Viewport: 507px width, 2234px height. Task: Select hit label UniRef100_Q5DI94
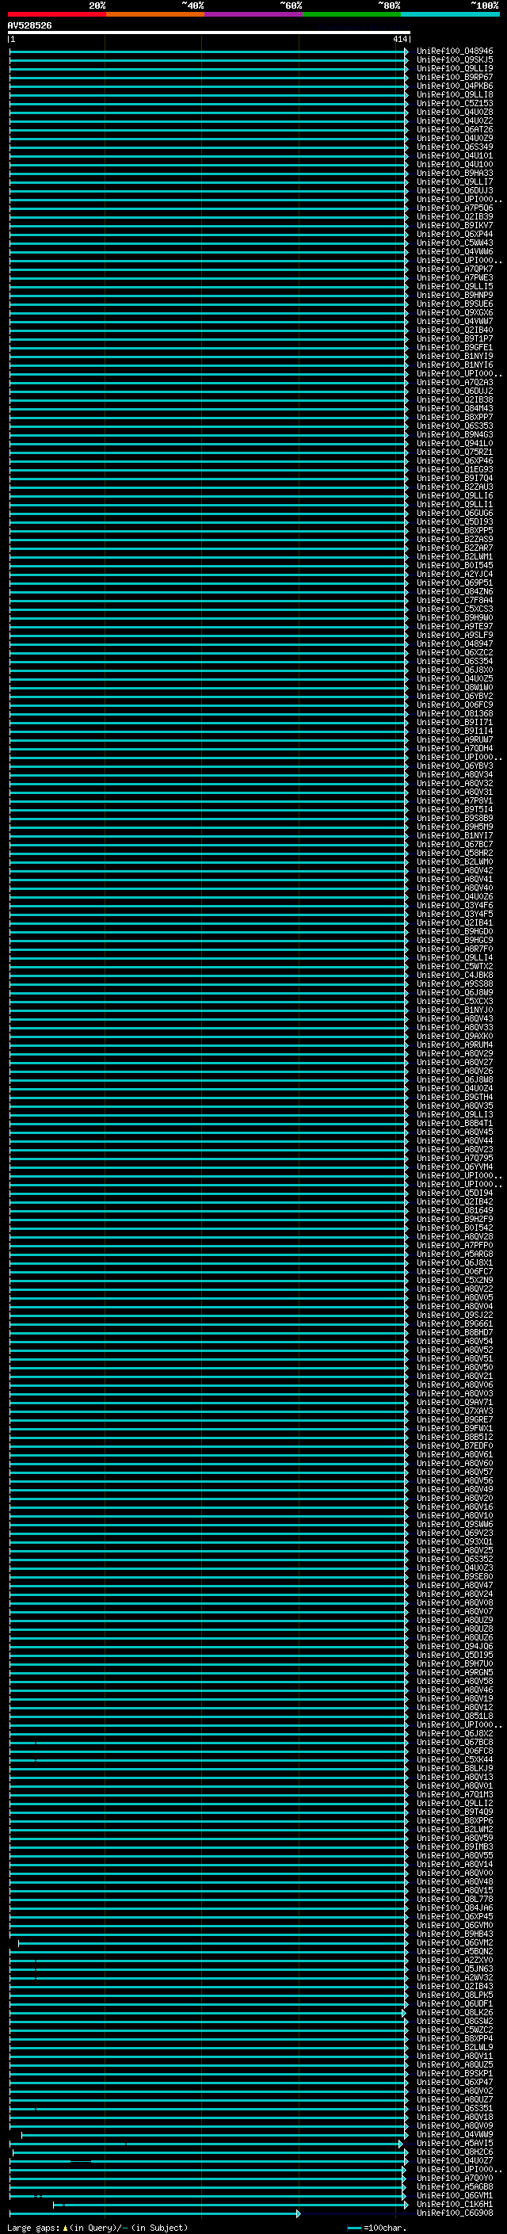coord(455,1193)
